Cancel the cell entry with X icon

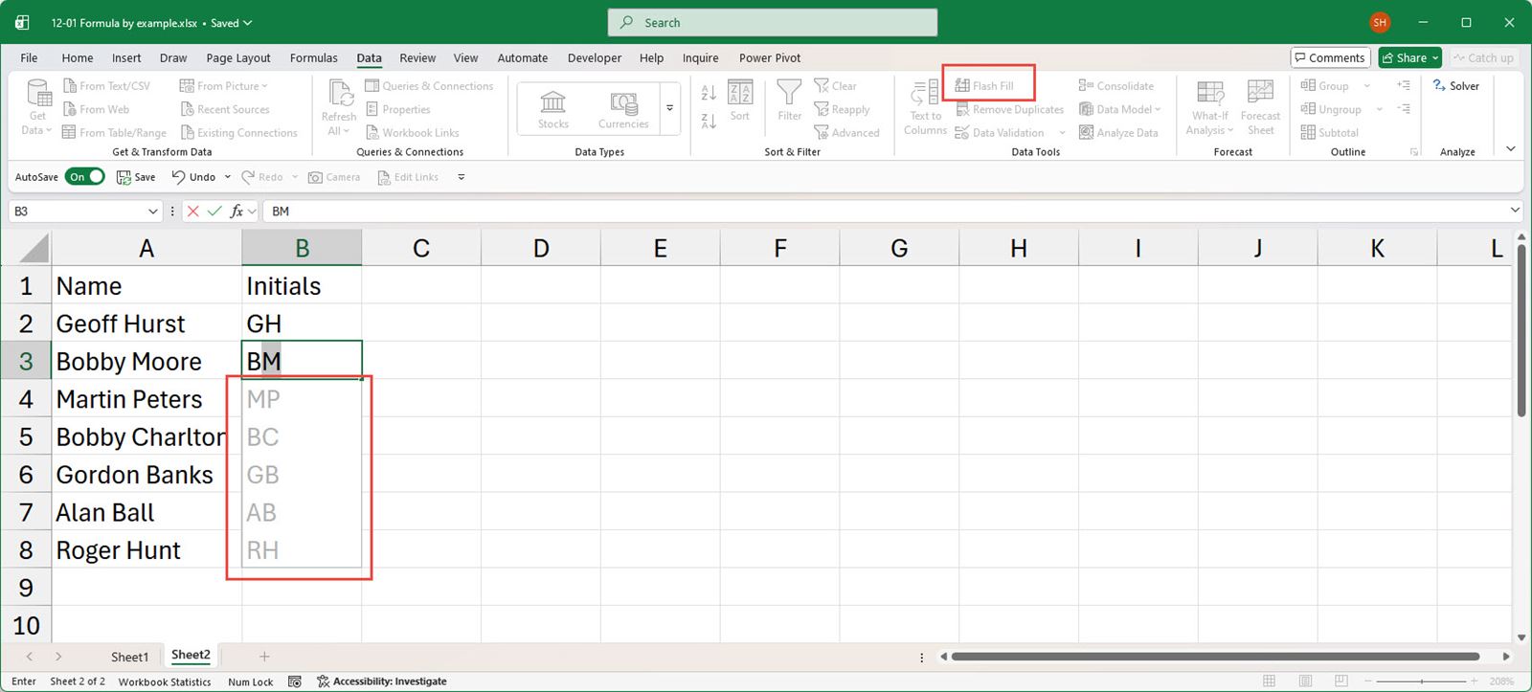pyautogui.click(x=193, y=212)
